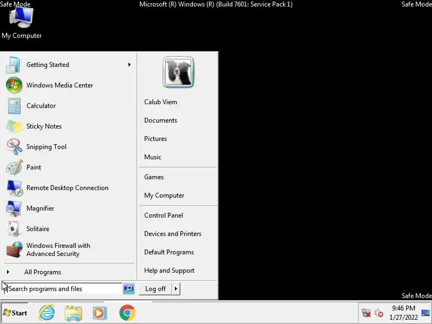Open Google Chrome from the taskbar
This screenshot has width=432, height=324.
127,313
